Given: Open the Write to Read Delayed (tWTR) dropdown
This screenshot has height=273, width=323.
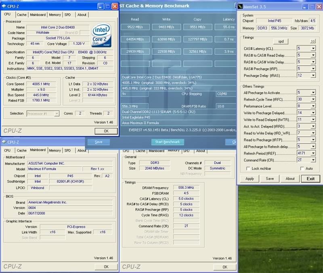Looking at the screenshot, I should pyautogui.click(x=313, y=119).
